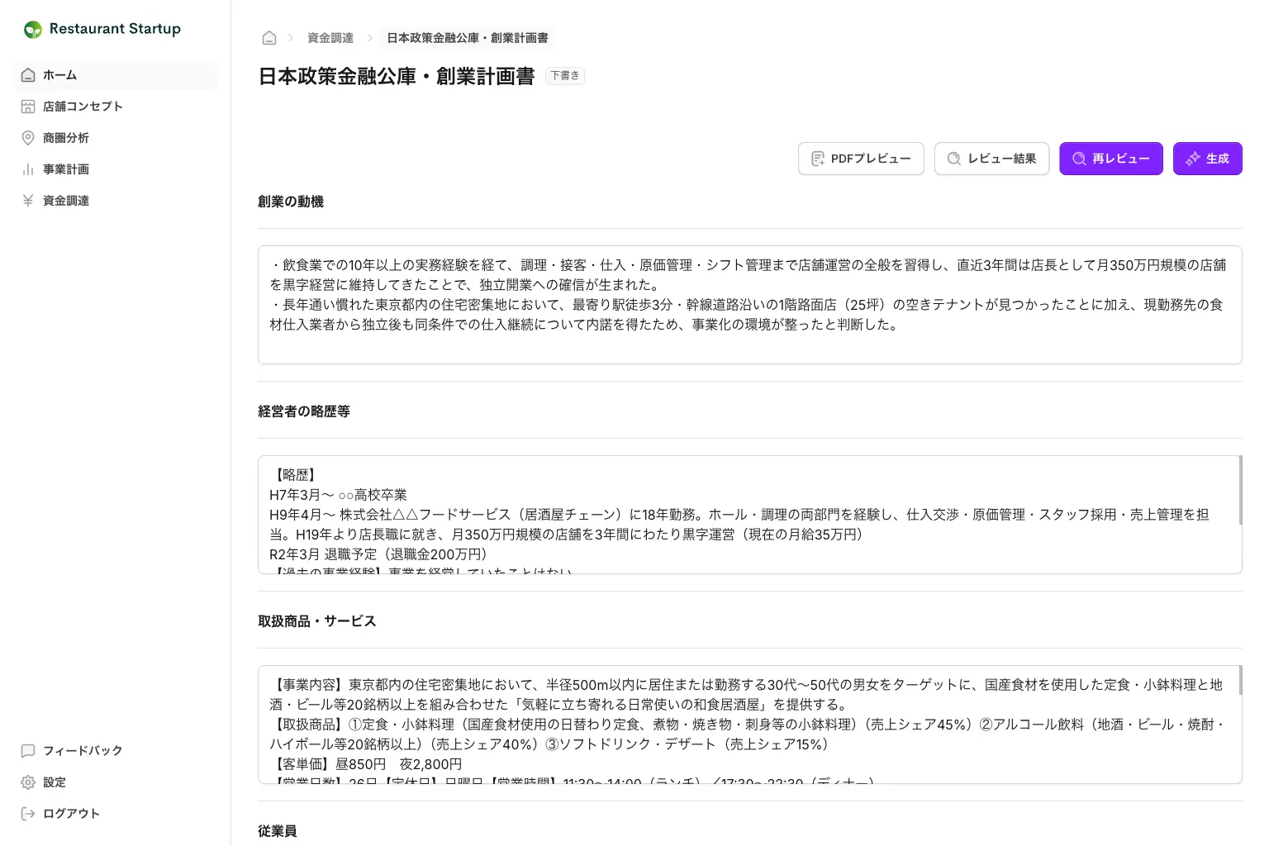Navigate to 資金調達 via the breadcrumb

pyautogui.click(x=330, y=37)
